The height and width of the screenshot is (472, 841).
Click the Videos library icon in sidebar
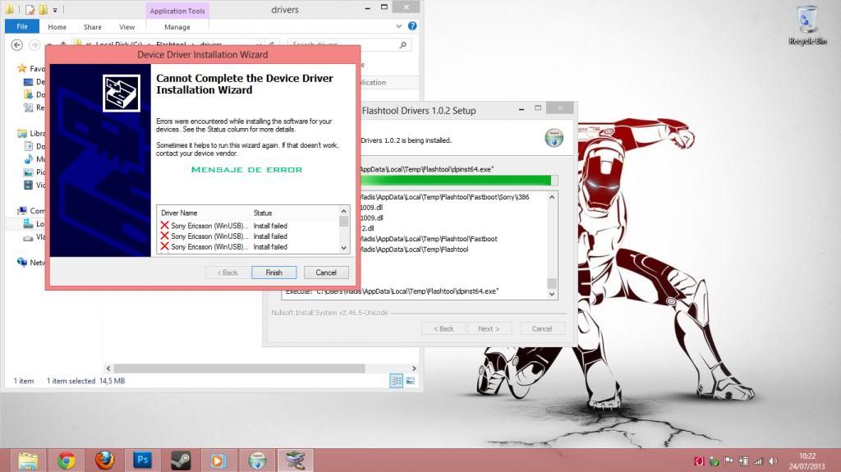pyautogui.click(x=29, y=185)
